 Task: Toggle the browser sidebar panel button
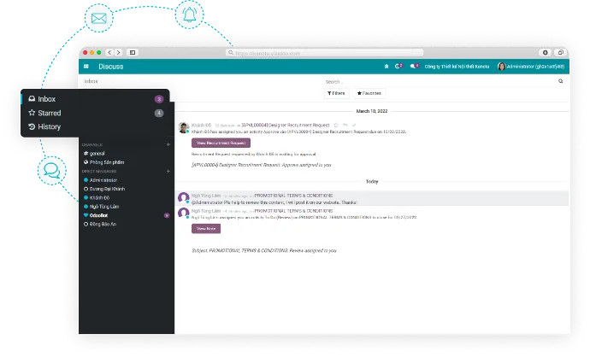point(133,53)
